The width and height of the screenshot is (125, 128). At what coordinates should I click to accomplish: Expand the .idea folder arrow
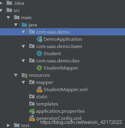pyautogui.click(x=1, y=3)
